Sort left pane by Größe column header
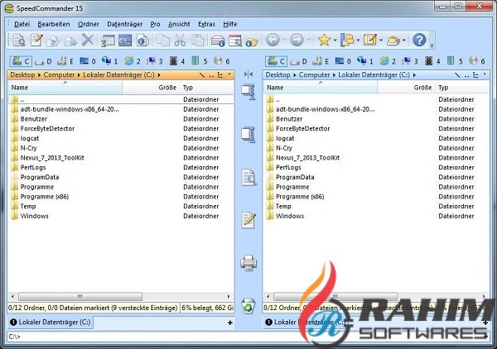497x349 pixels. (x=151, y=88)
